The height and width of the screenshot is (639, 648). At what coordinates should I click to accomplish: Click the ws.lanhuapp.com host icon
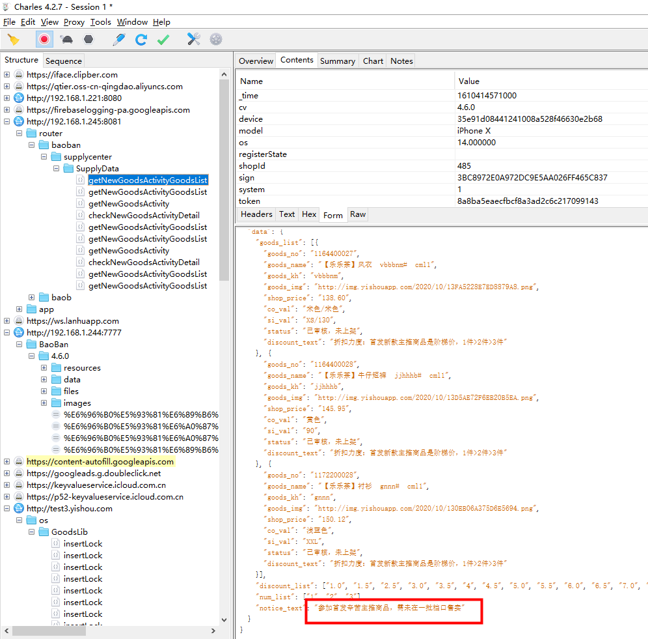pos(19,320)
